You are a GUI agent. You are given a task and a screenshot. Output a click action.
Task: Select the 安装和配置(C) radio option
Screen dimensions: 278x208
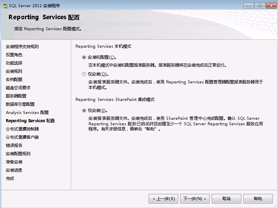pyautogui.click(x=84, y=57)
